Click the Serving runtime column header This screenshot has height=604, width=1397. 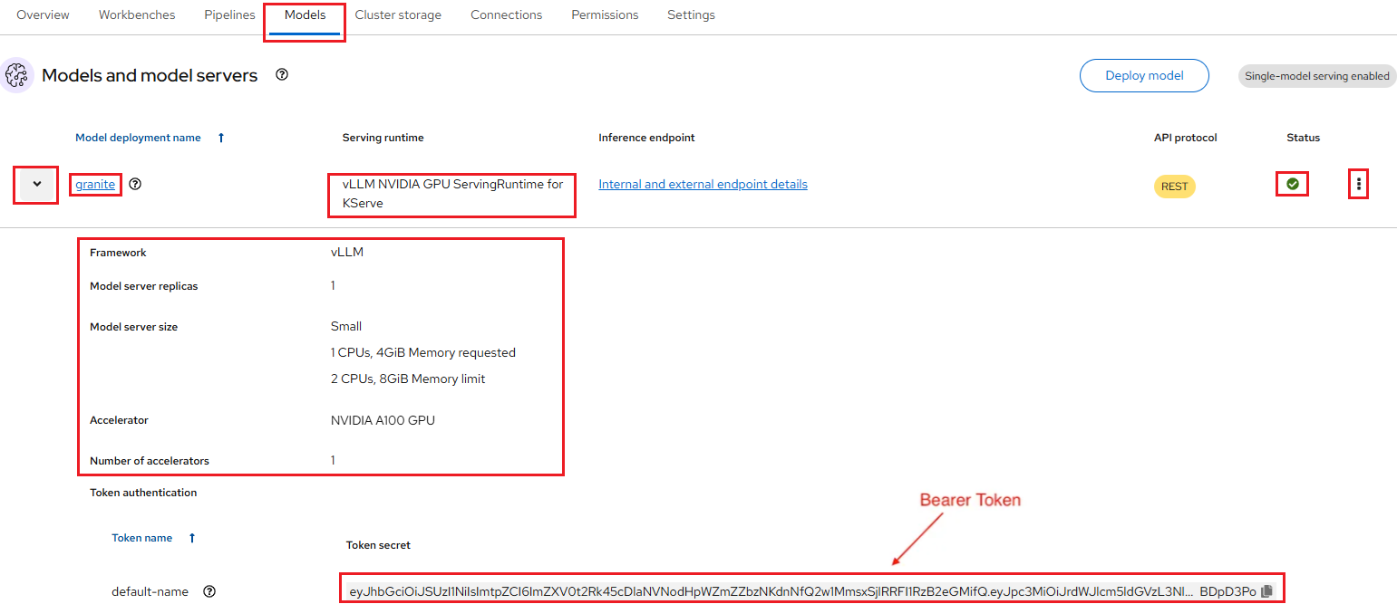(x=383, y=138)
